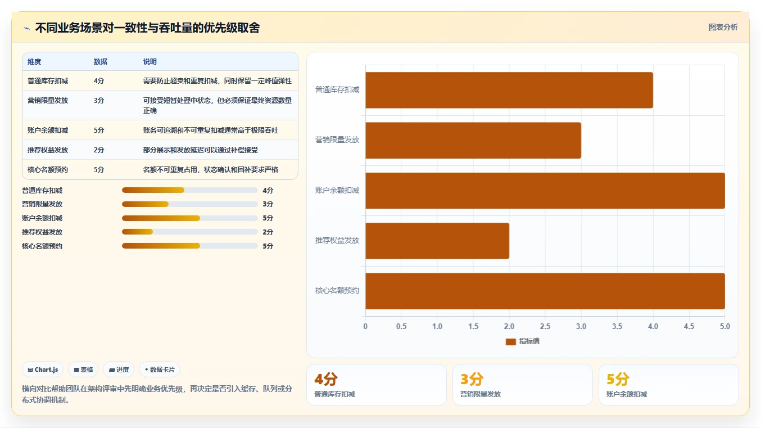Click the 说明 column header
Viewport: 761px width, 428px height.
[150, 62]
